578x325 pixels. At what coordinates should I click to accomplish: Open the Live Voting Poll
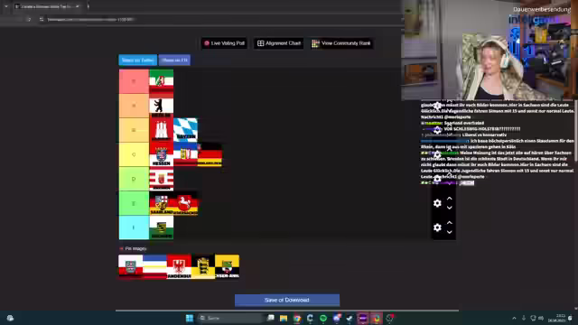[x=225, y=43]
